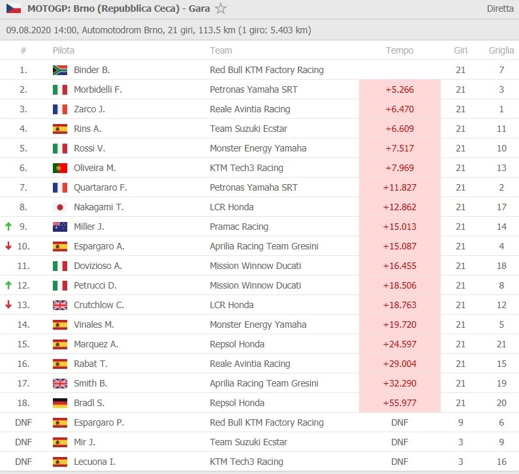Click the Spanish flag beside Vinales M.
Screen dimensions: 519x474
(60, 324)
